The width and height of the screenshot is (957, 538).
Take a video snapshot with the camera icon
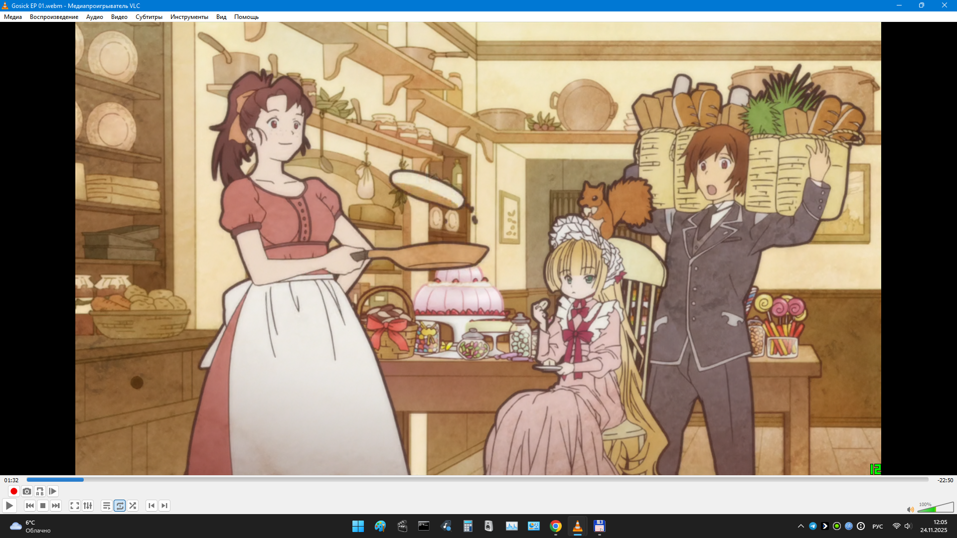click(27, 491)
